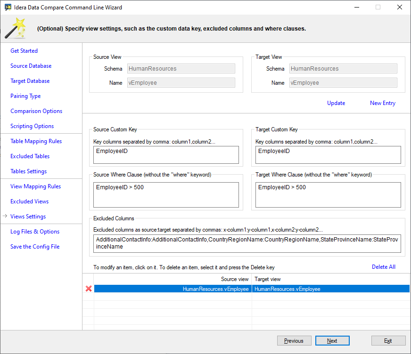This screenshot has height=354, width=411.
Task: Select Table Mapping Rules step
Action: point(36,141)
